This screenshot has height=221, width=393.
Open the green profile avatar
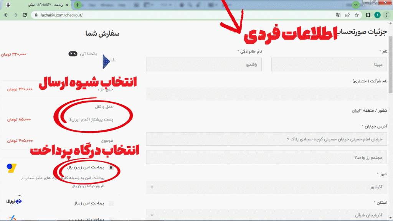click(378, 15)
